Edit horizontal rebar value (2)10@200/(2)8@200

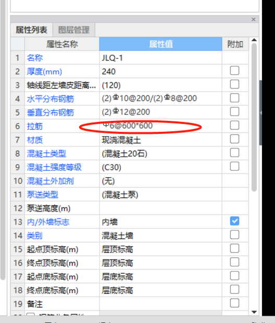click(x=160, y=98)
